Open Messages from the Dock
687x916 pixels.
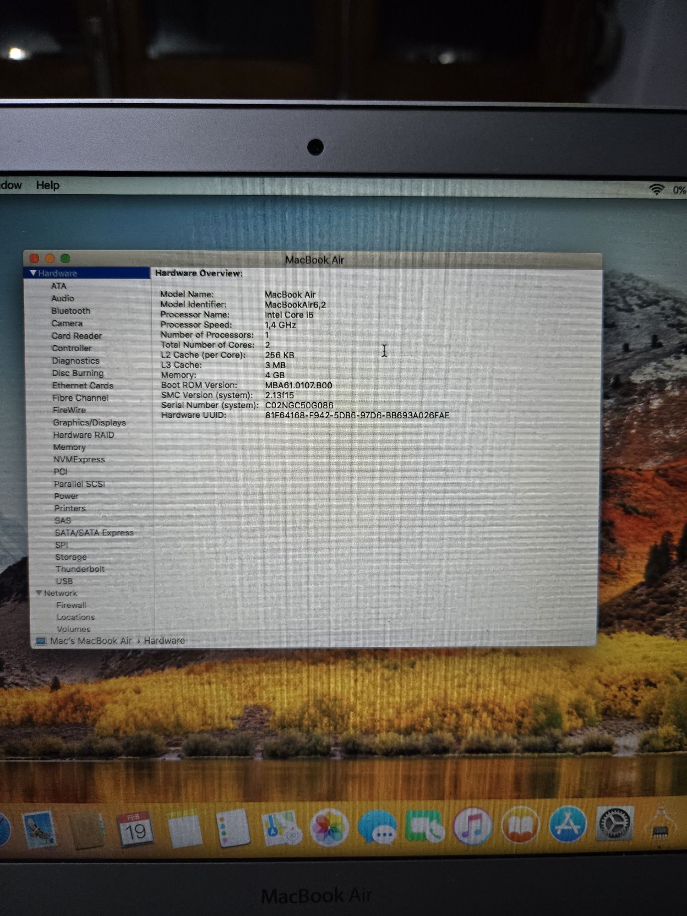[377, 827]
